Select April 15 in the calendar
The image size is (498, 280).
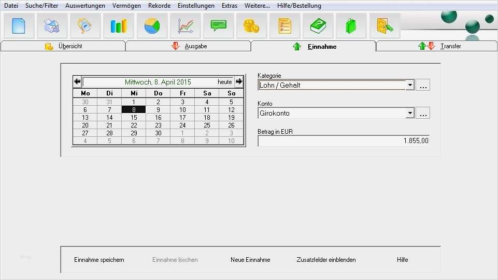pos(134,118)
